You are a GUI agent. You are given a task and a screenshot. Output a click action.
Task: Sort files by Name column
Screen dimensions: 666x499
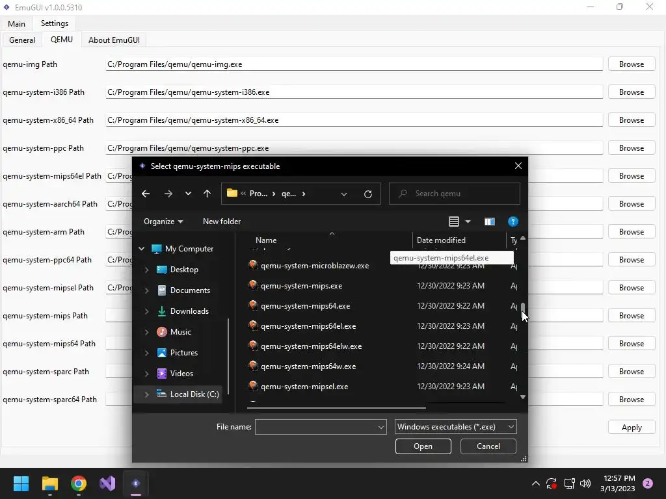tap(266, 240)
